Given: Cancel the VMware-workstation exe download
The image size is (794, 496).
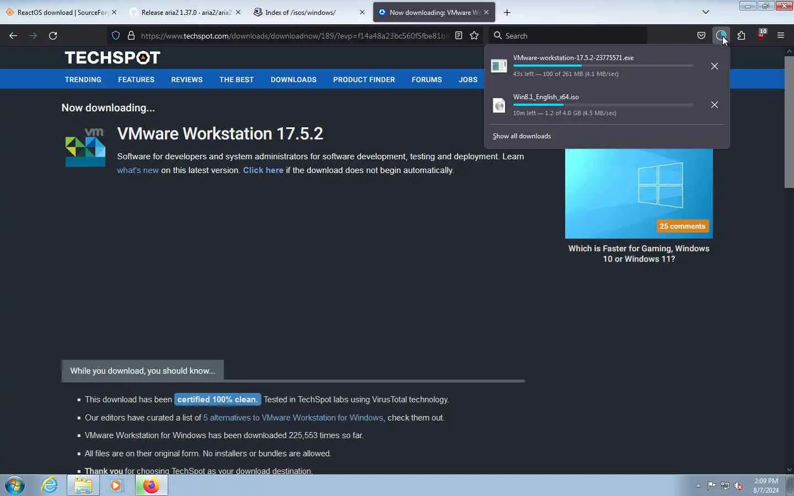Looking at the screenshot, I should [715, 66].
